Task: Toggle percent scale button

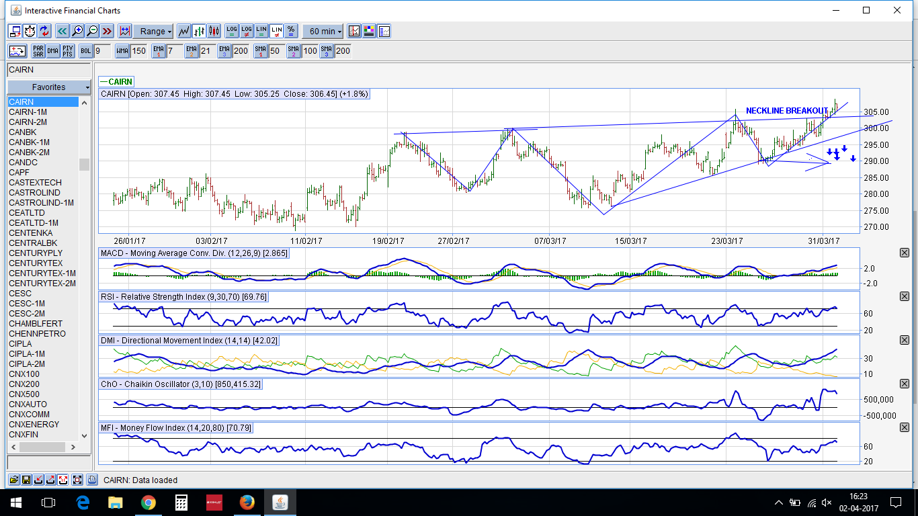Action: click(291, 31)
